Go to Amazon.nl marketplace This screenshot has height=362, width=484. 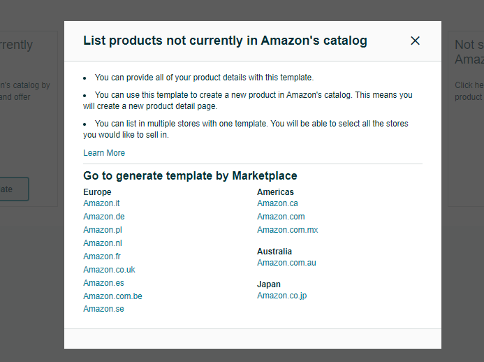pos(103,243)
